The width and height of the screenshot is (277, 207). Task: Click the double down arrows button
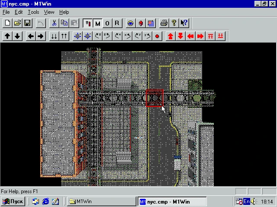pos(54,36)
